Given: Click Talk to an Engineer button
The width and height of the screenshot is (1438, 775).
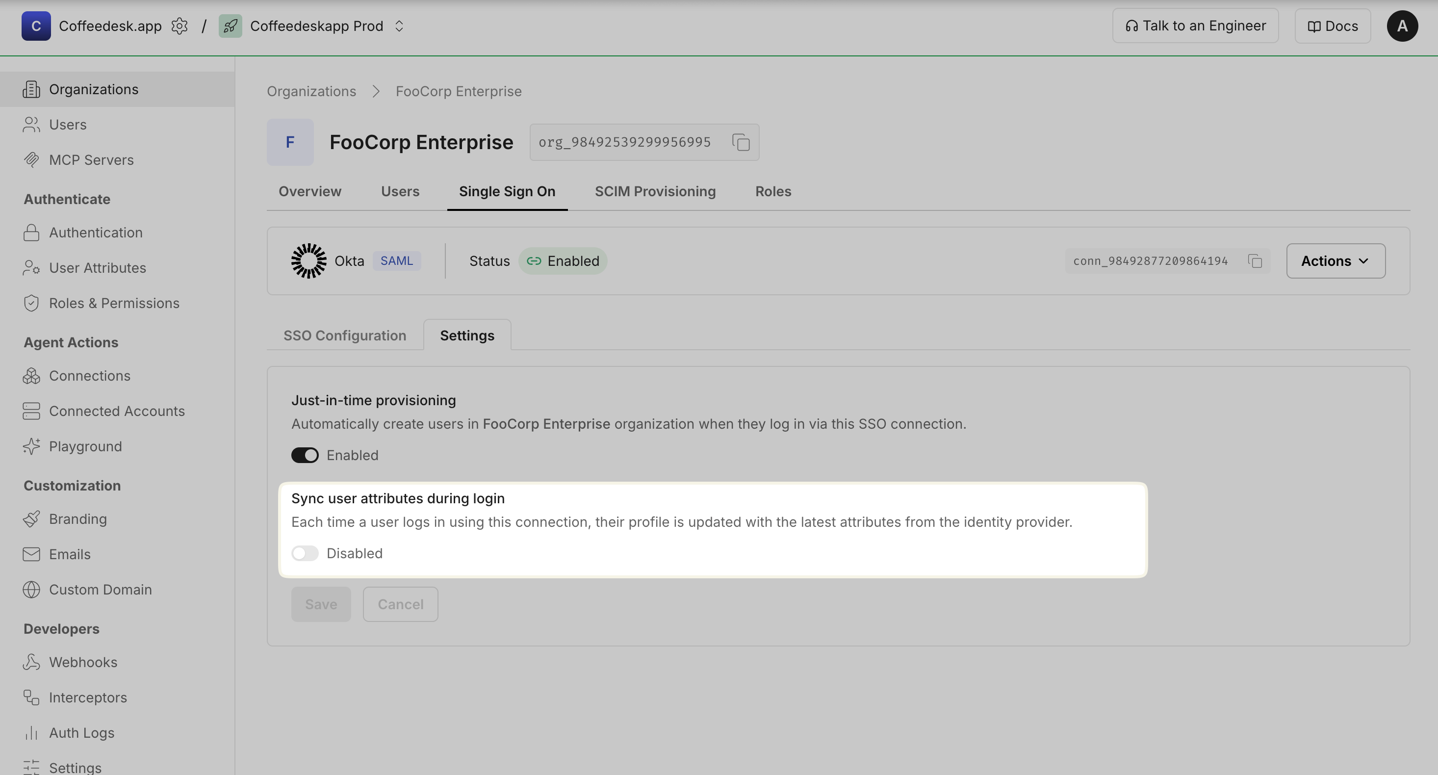Looking at the screenshot, I should click(x=1195, y=26).
